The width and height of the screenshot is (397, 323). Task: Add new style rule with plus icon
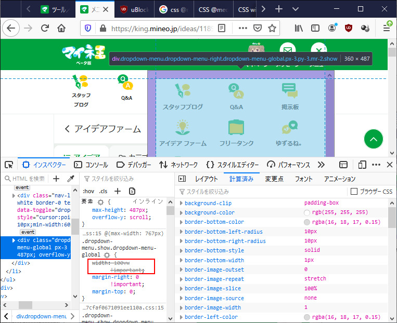click(x=118, y=191)
